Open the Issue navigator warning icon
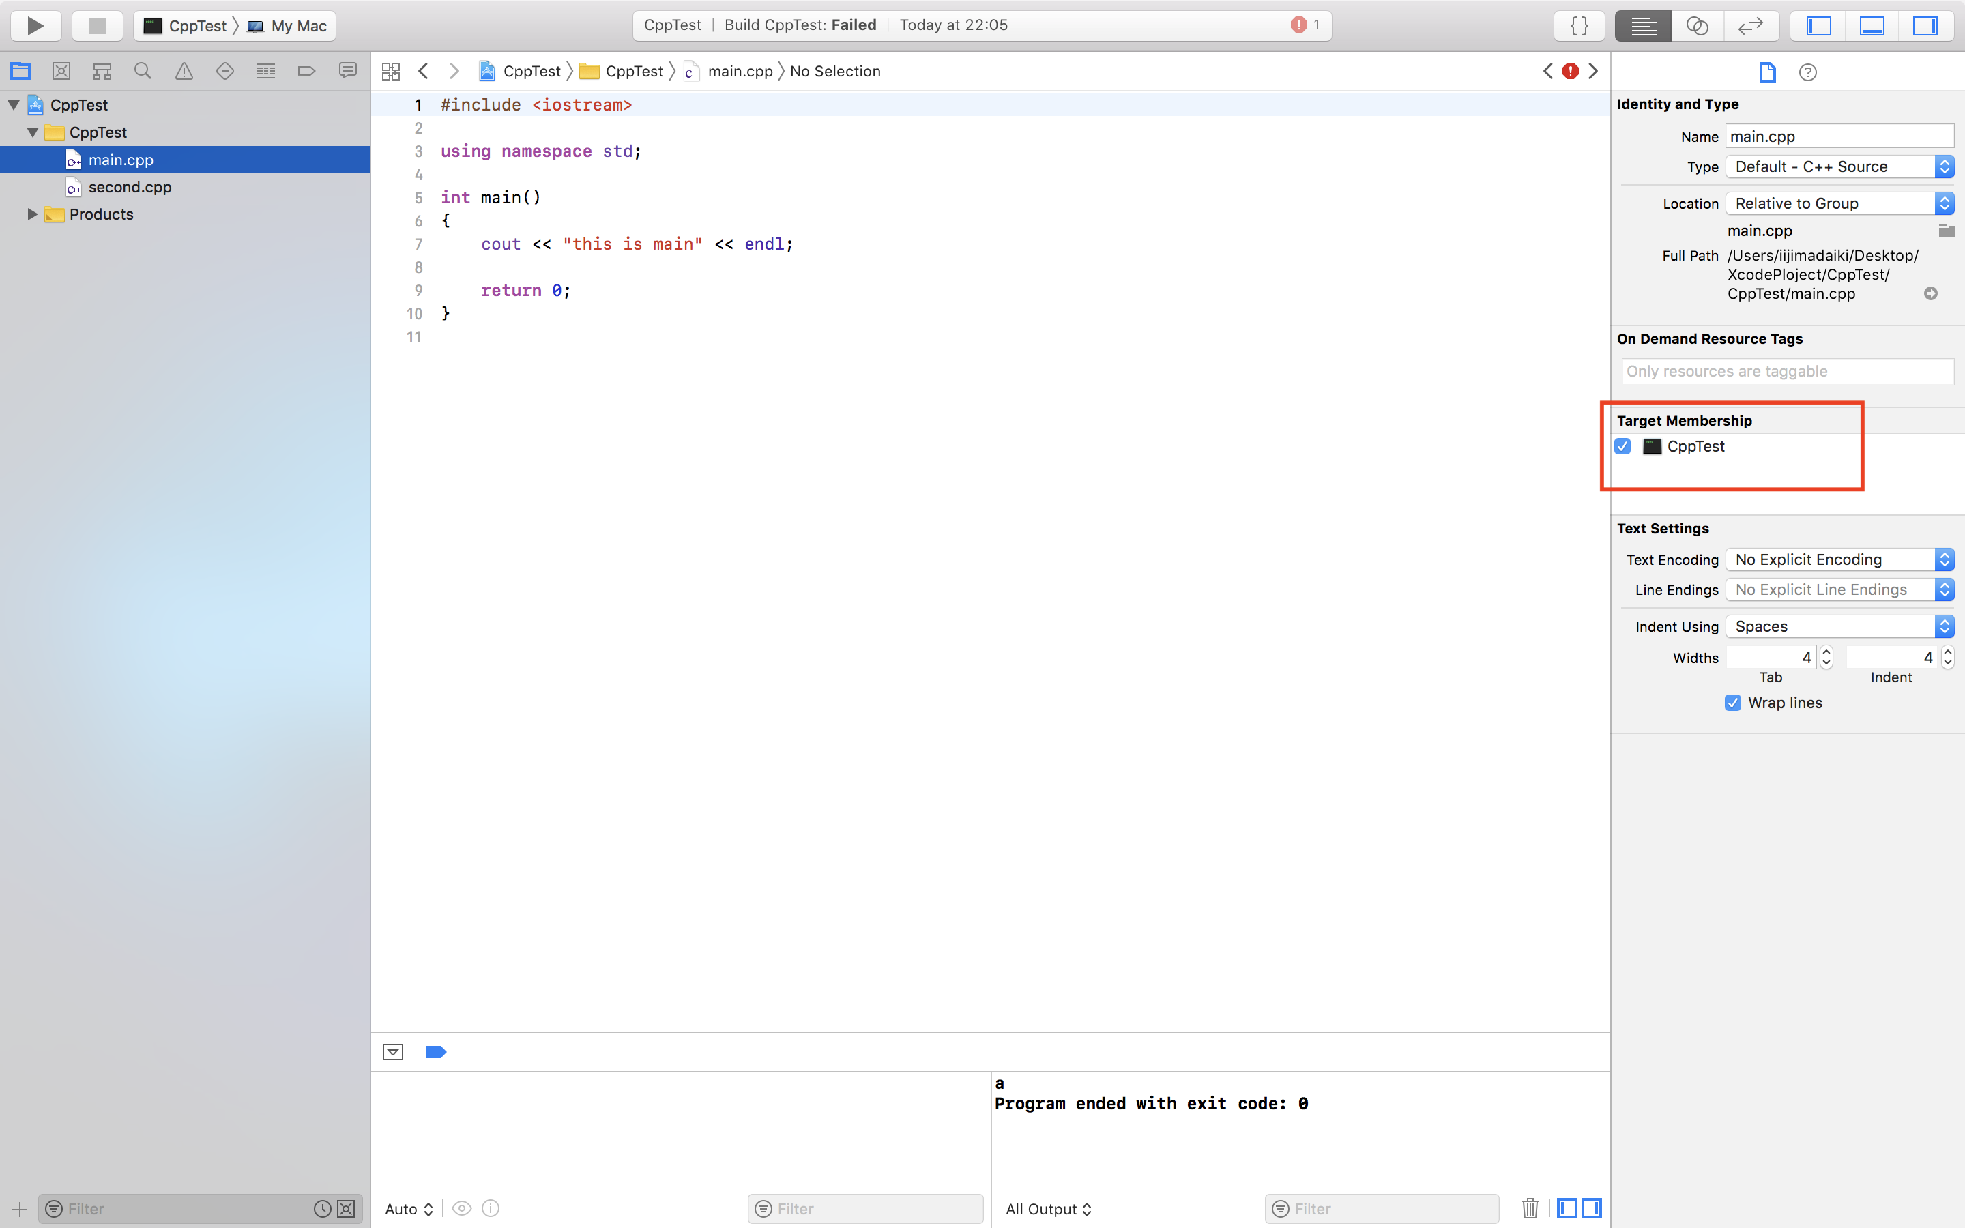The height and width of the screenshot is (1228, 1965). coord(184,72)
